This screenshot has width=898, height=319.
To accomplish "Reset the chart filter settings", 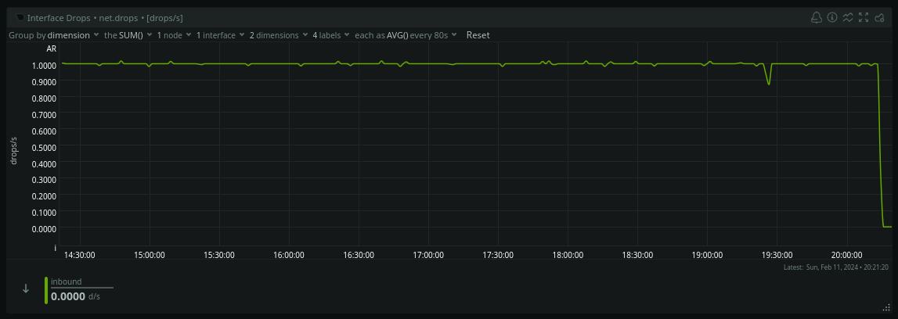I will coord(478,35).
